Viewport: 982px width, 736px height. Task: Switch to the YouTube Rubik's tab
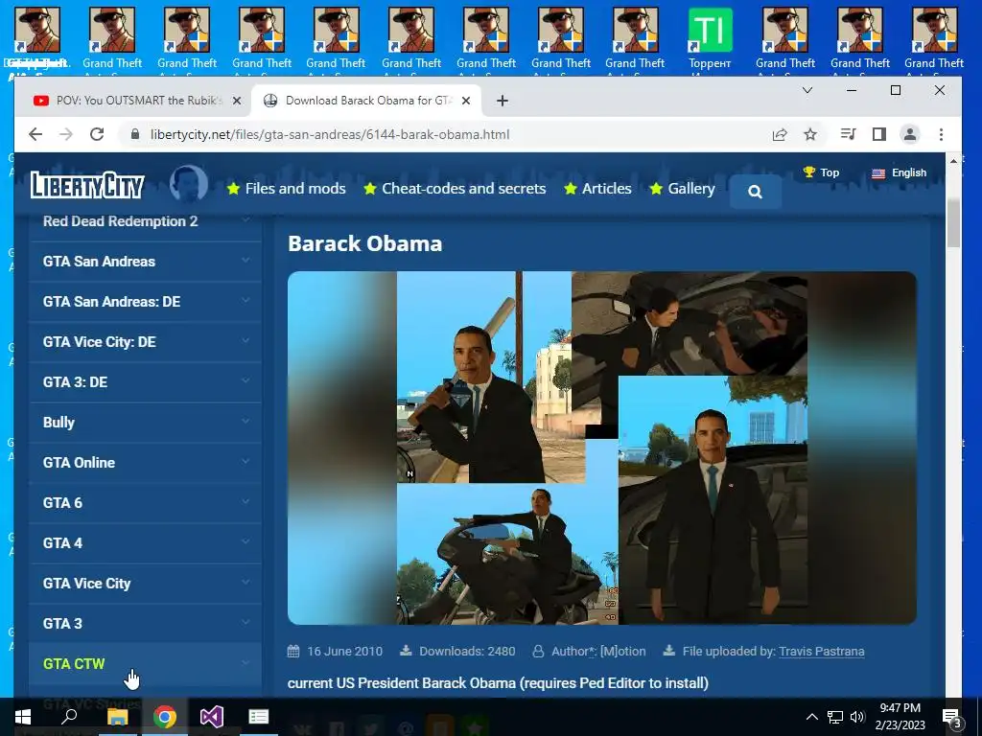(x=132, y=101)
